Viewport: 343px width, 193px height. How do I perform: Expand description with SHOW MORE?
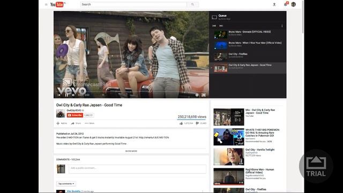[131, 151]
